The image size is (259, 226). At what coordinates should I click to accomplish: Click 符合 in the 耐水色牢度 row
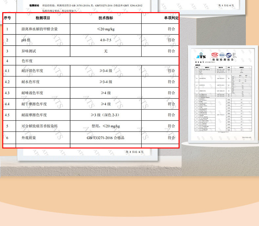point(171,82)
